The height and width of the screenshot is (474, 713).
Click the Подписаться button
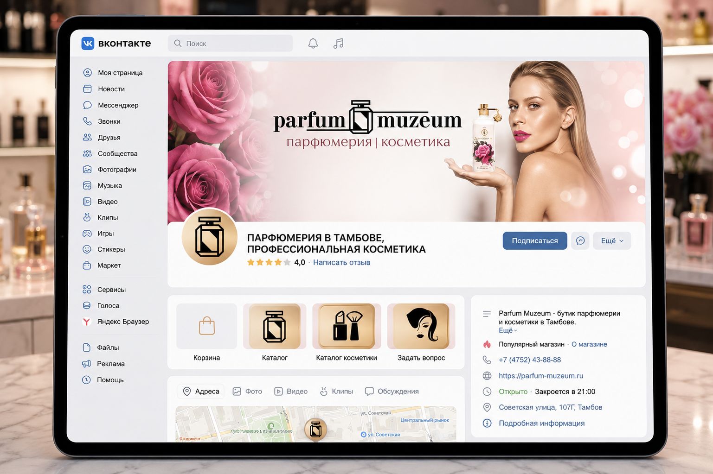(535, 241)
